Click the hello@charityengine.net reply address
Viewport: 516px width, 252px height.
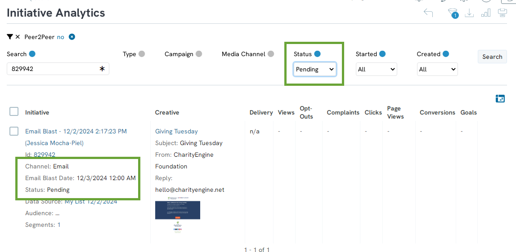point(190,190)
